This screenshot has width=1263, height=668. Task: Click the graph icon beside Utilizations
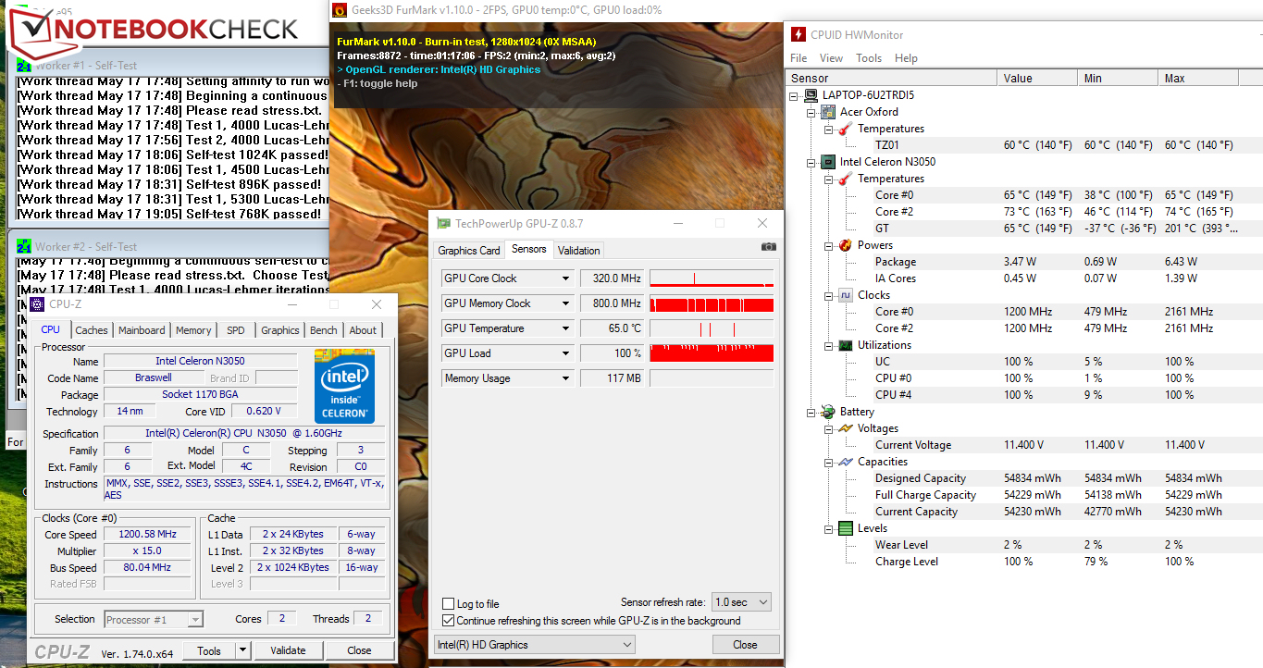(845, 345)
